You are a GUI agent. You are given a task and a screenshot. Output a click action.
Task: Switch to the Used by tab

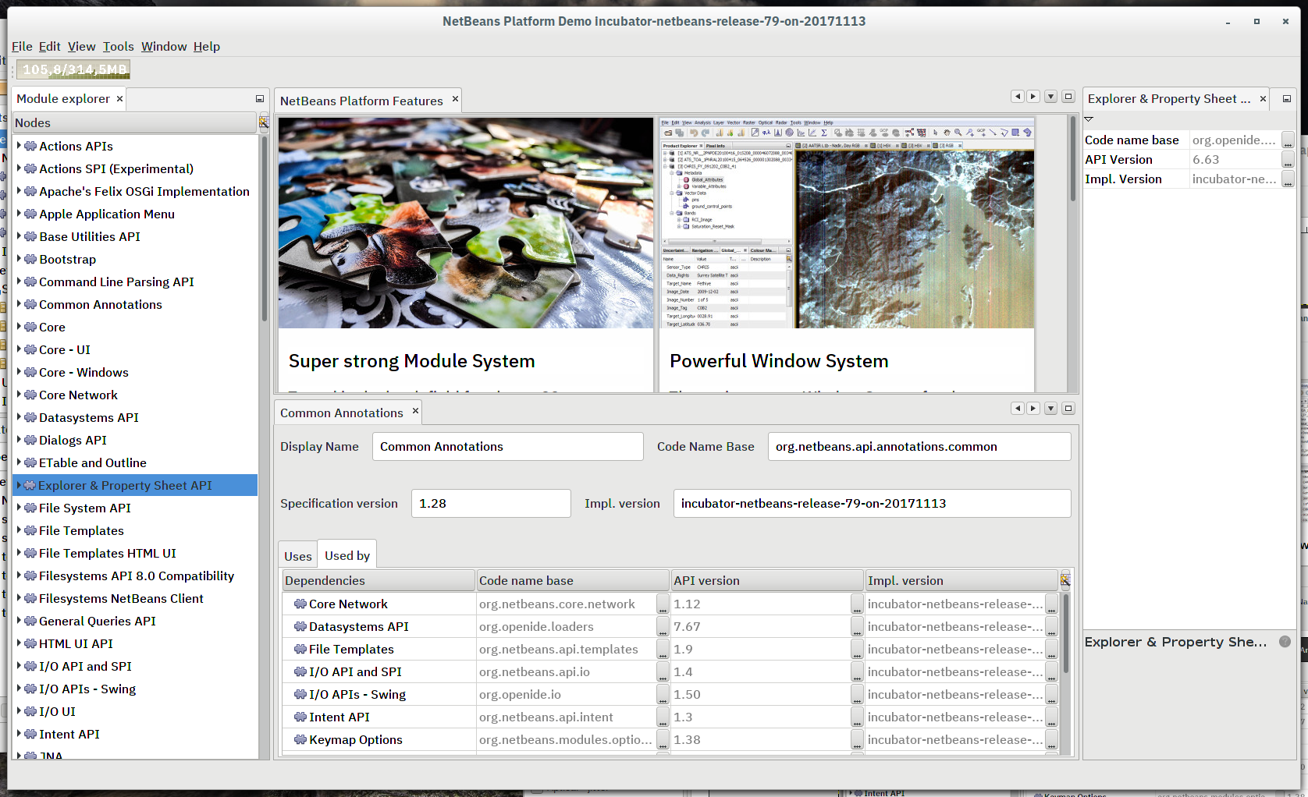tap(347, 555)
